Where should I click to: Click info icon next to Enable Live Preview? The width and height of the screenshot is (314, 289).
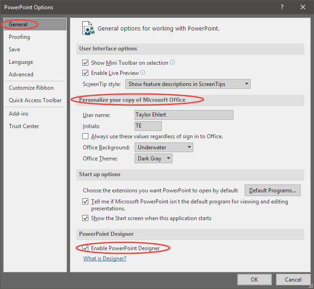(x=142, y=73)
